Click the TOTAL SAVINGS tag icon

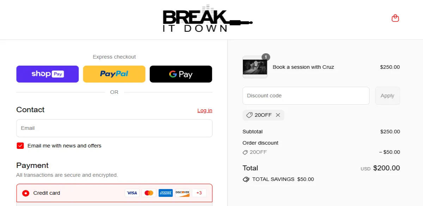[x=246, y=179]
